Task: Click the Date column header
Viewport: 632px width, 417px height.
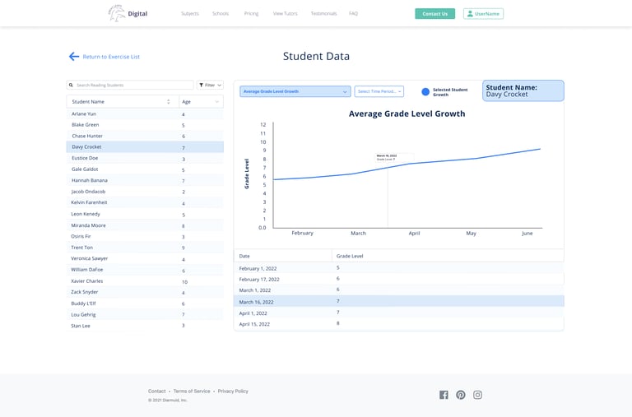Action: pyautogui.click(x=283, y=256)
